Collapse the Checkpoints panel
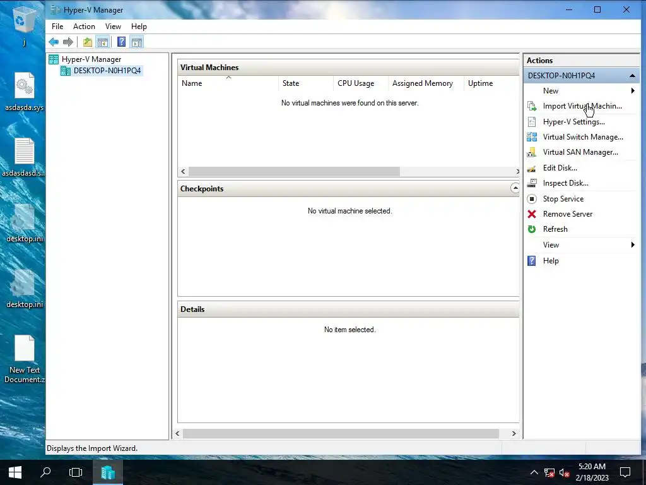The width and height of the screenshot is (646, 485). pyautogui.click(x=515, y=188)
